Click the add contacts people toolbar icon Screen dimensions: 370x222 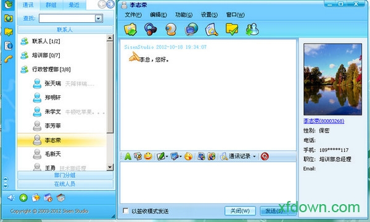[252, 30]
